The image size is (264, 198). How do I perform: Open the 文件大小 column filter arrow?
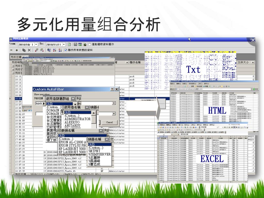253,62
